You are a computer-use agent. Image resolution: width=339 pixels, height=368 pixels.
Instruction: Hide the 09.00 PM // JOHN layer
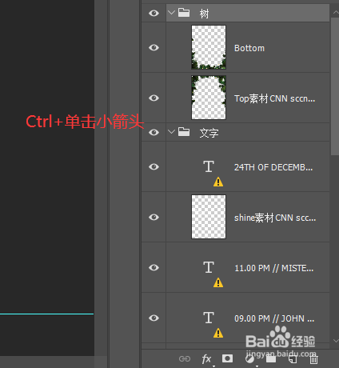(154, 318)
